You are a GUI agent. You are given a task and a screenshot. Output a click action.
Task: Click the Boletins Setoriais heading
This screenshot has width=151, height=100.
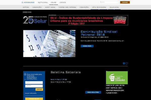click(66, 72)
